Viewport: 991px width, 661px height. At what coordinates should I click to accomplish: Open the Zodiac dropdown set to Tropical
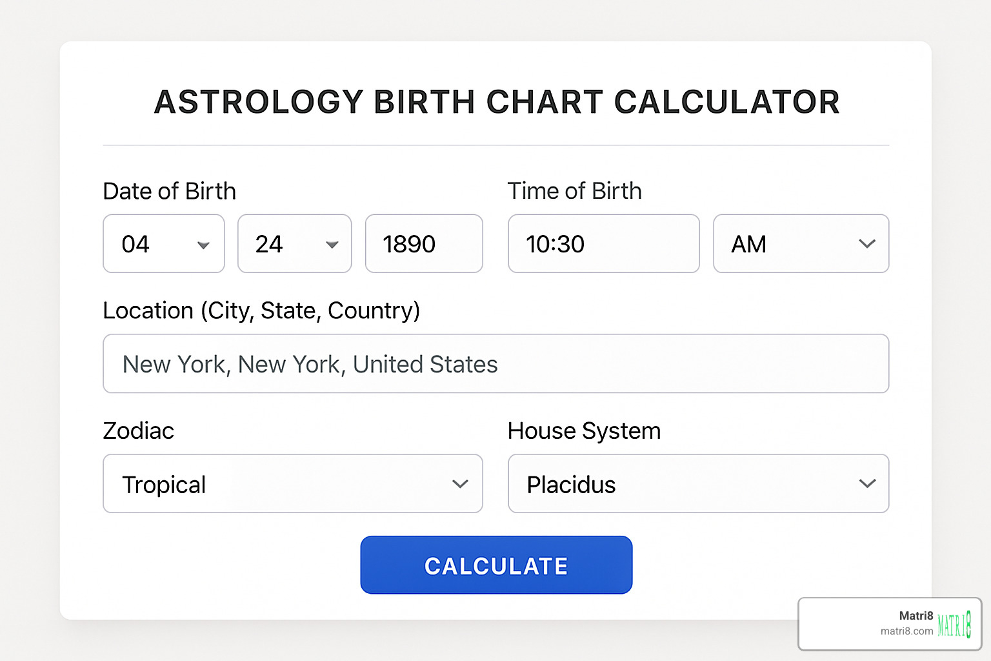(x=292, y=484)
